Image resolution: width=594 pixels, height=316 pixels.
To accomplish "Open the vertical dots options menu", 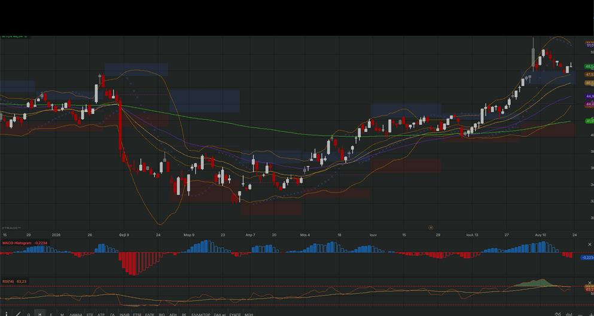I will click(7, 314).
